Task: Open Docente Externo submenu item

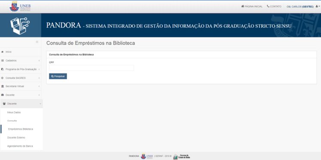Action: (16, 138)
